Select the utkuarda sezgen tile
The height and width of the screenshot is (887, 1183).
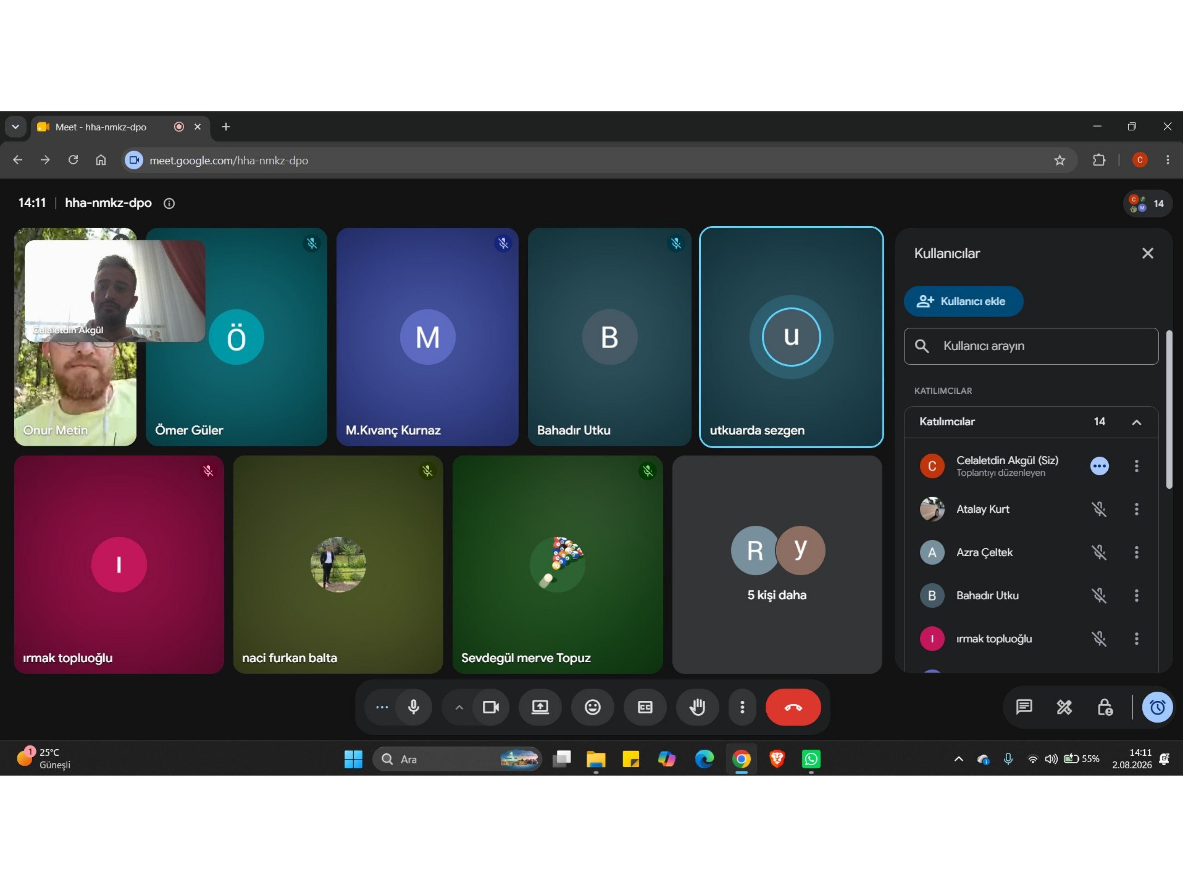tap(791, 337)
